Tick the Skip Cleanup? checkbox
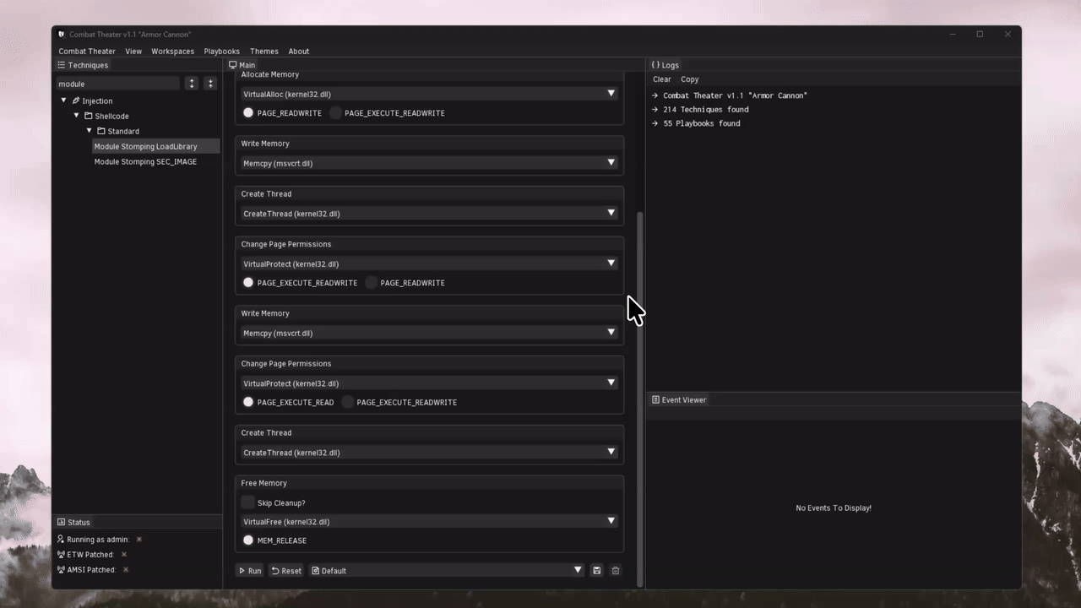The height and width of the screenshot is (608, 1081). (247, 502)
